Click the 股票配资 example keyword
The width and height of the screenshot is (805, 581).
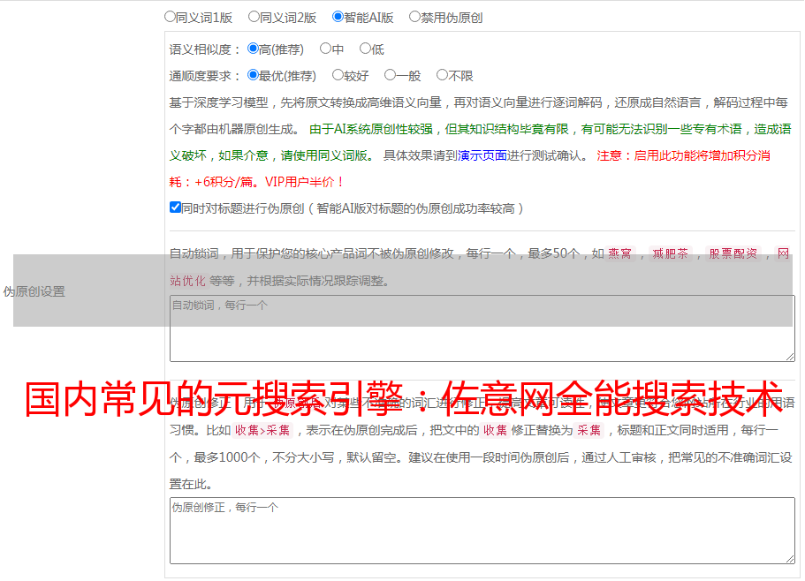(733, 253)
